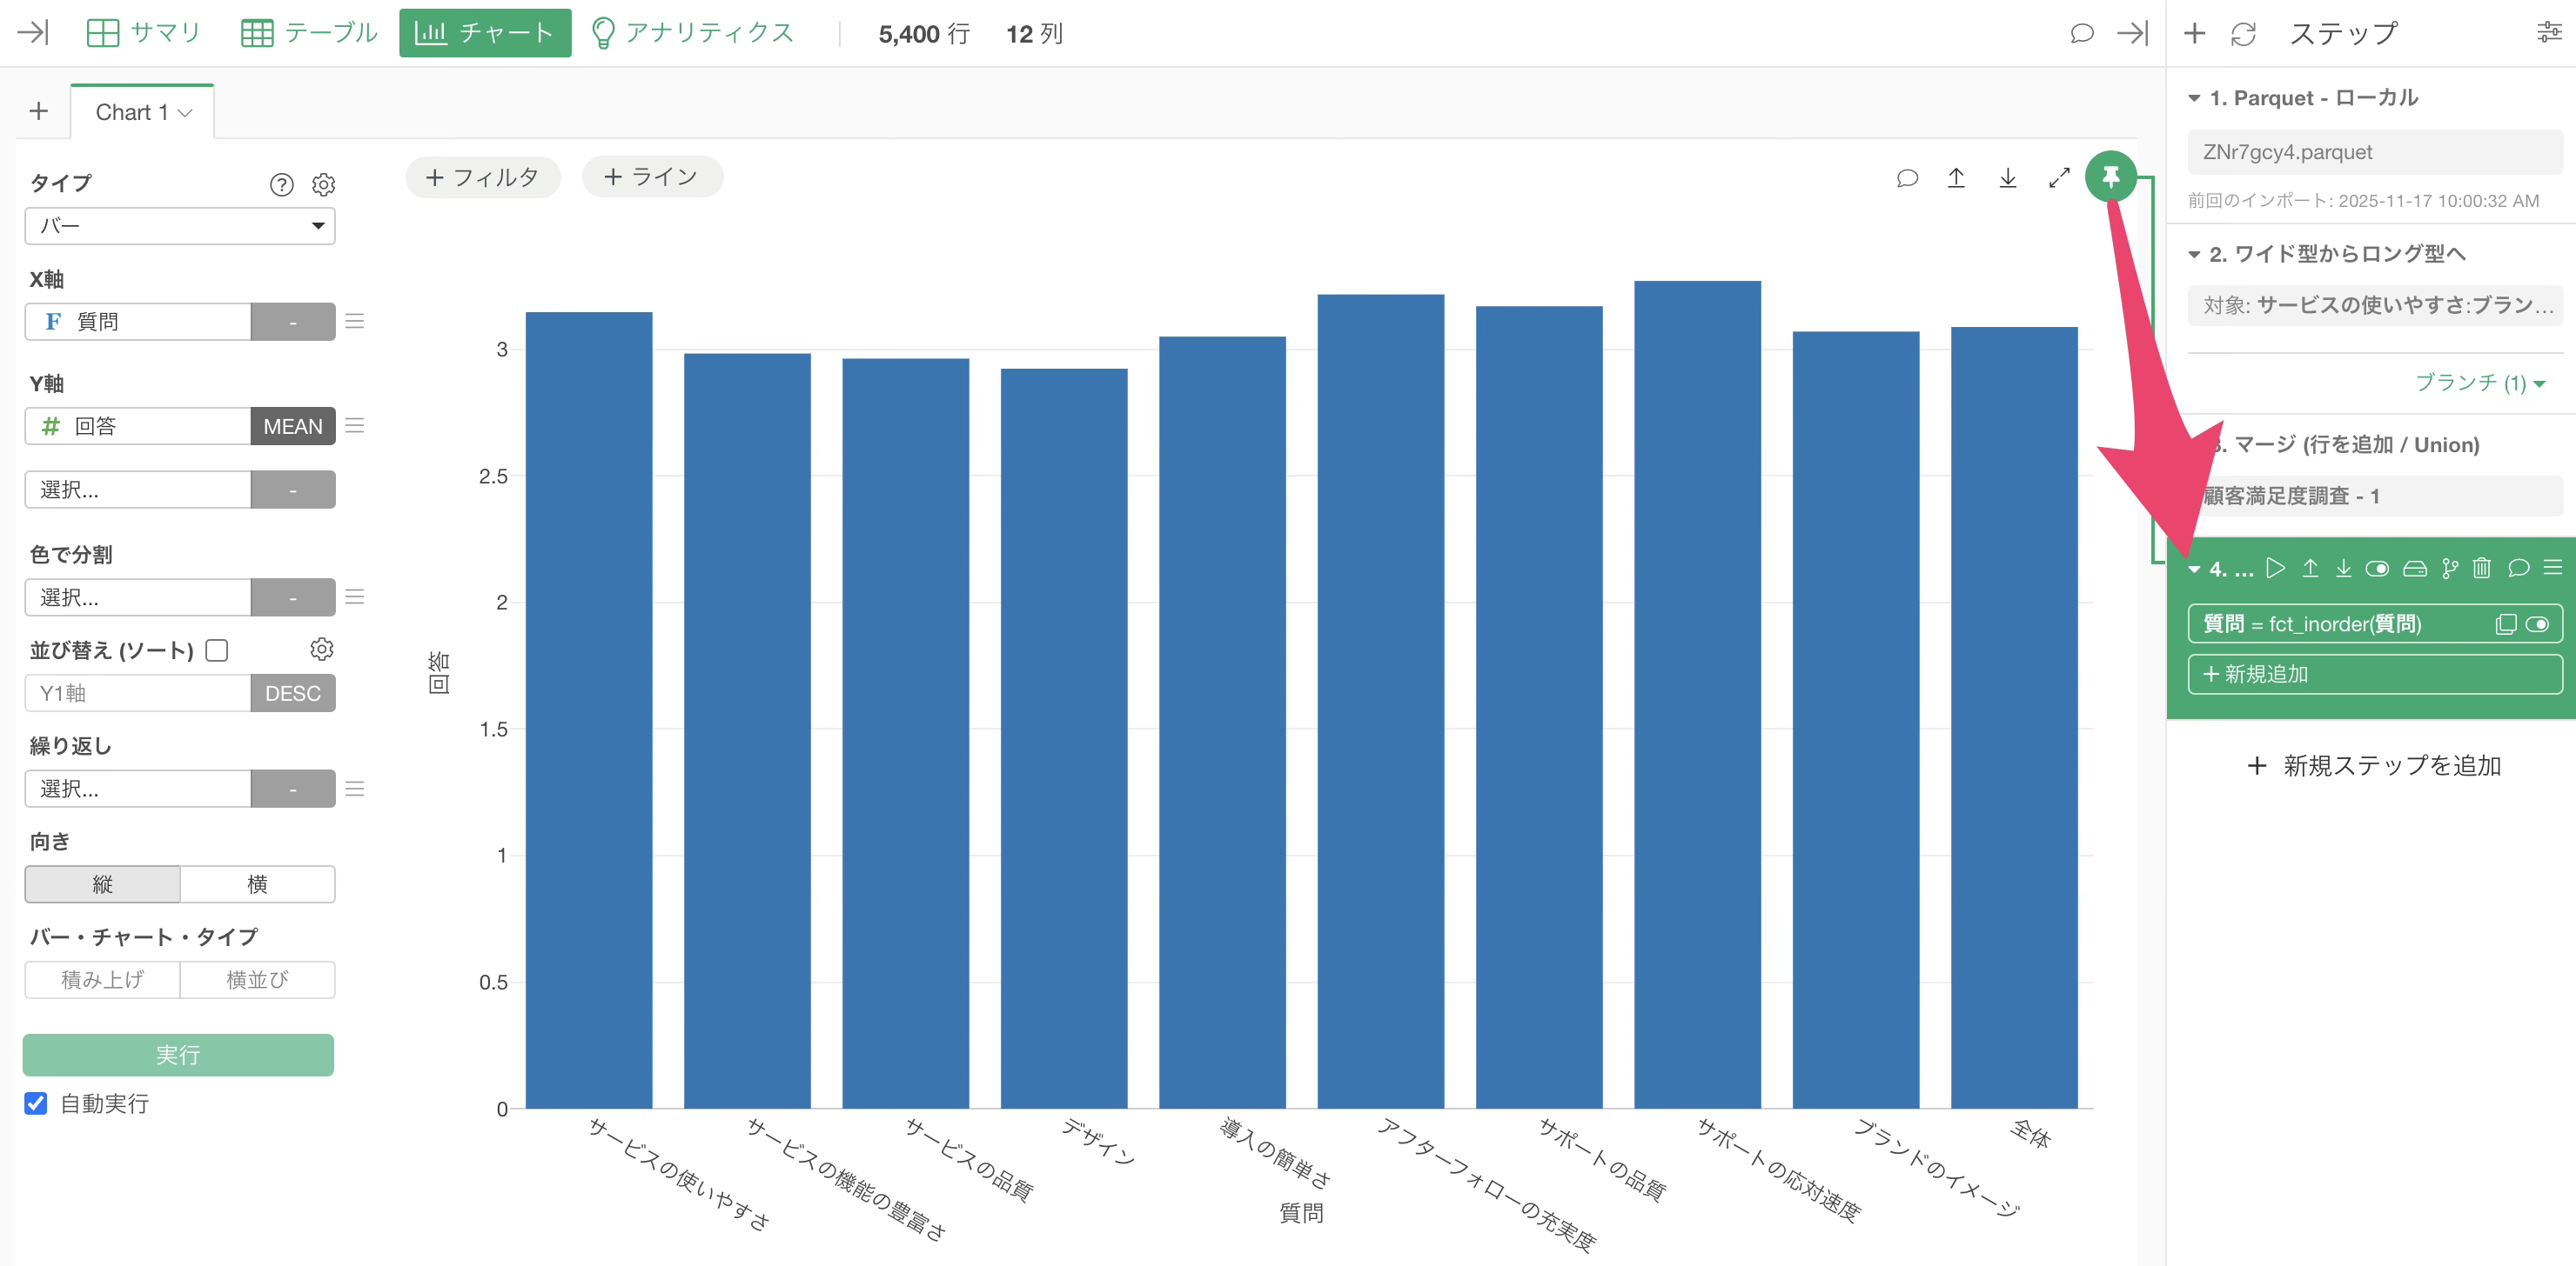Toggle the 並び替え (ソート) checkbox

[x=217, y=650]
